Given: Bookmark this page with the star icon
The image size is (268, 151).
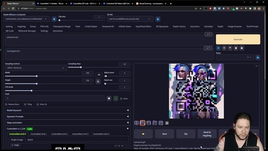Looking at the screenshot, I should 201,8.
